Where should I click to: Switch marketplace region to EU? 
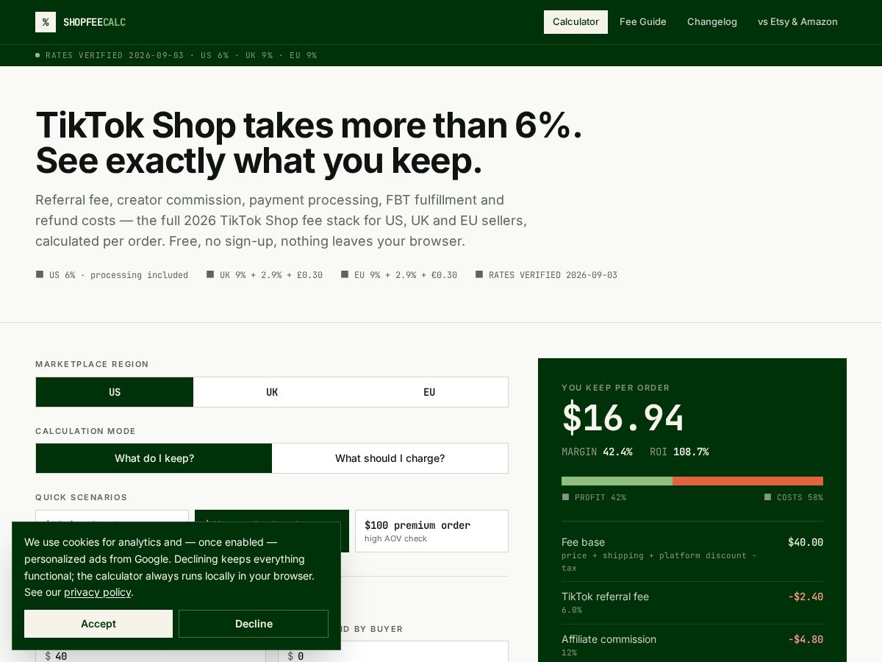click(429, 392)
